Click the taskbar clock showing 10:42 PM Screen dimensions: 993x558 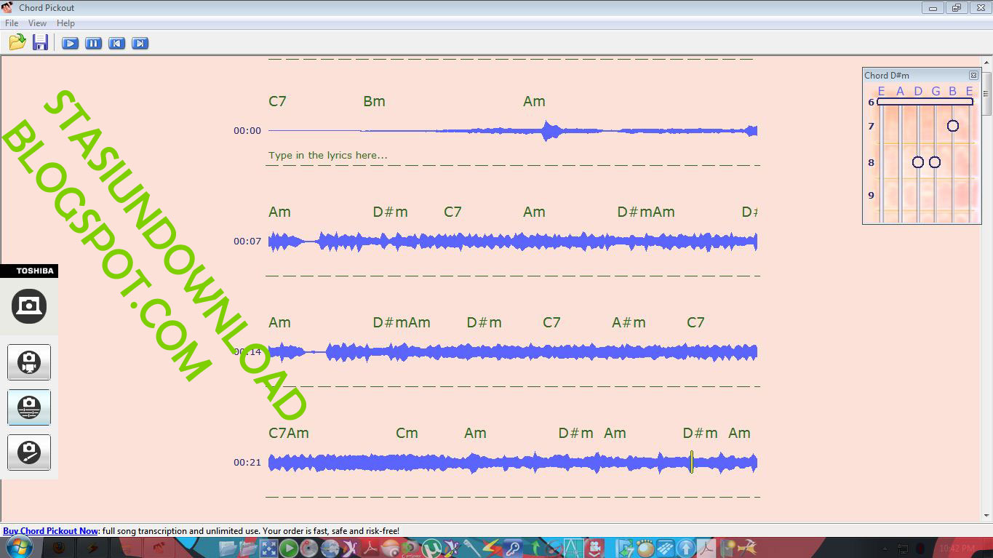957,548
